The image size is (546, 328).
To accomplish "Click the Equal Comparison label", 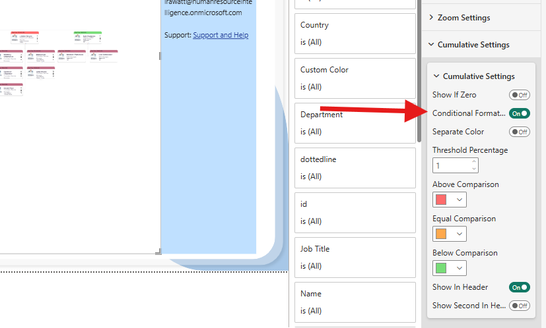I will pos(464,219).
